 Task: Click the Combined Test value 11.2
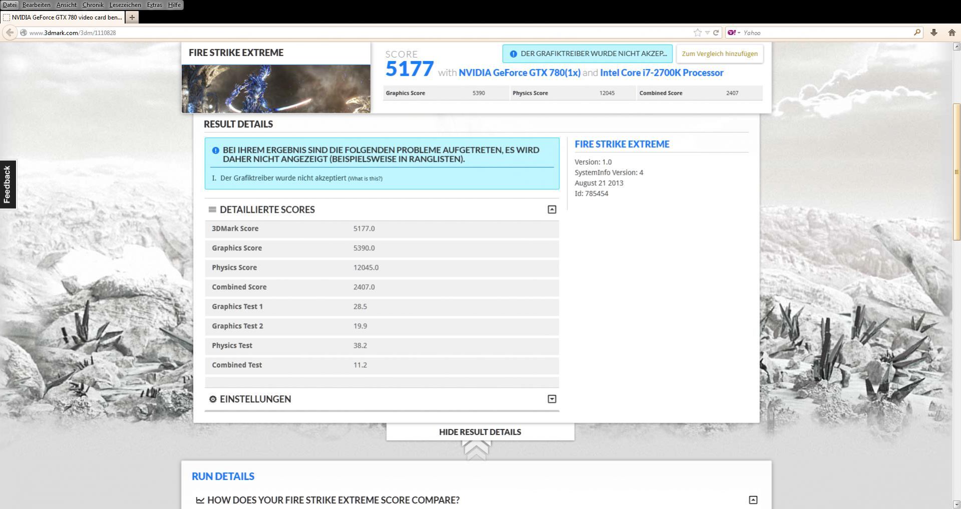(x=360, y=365)
